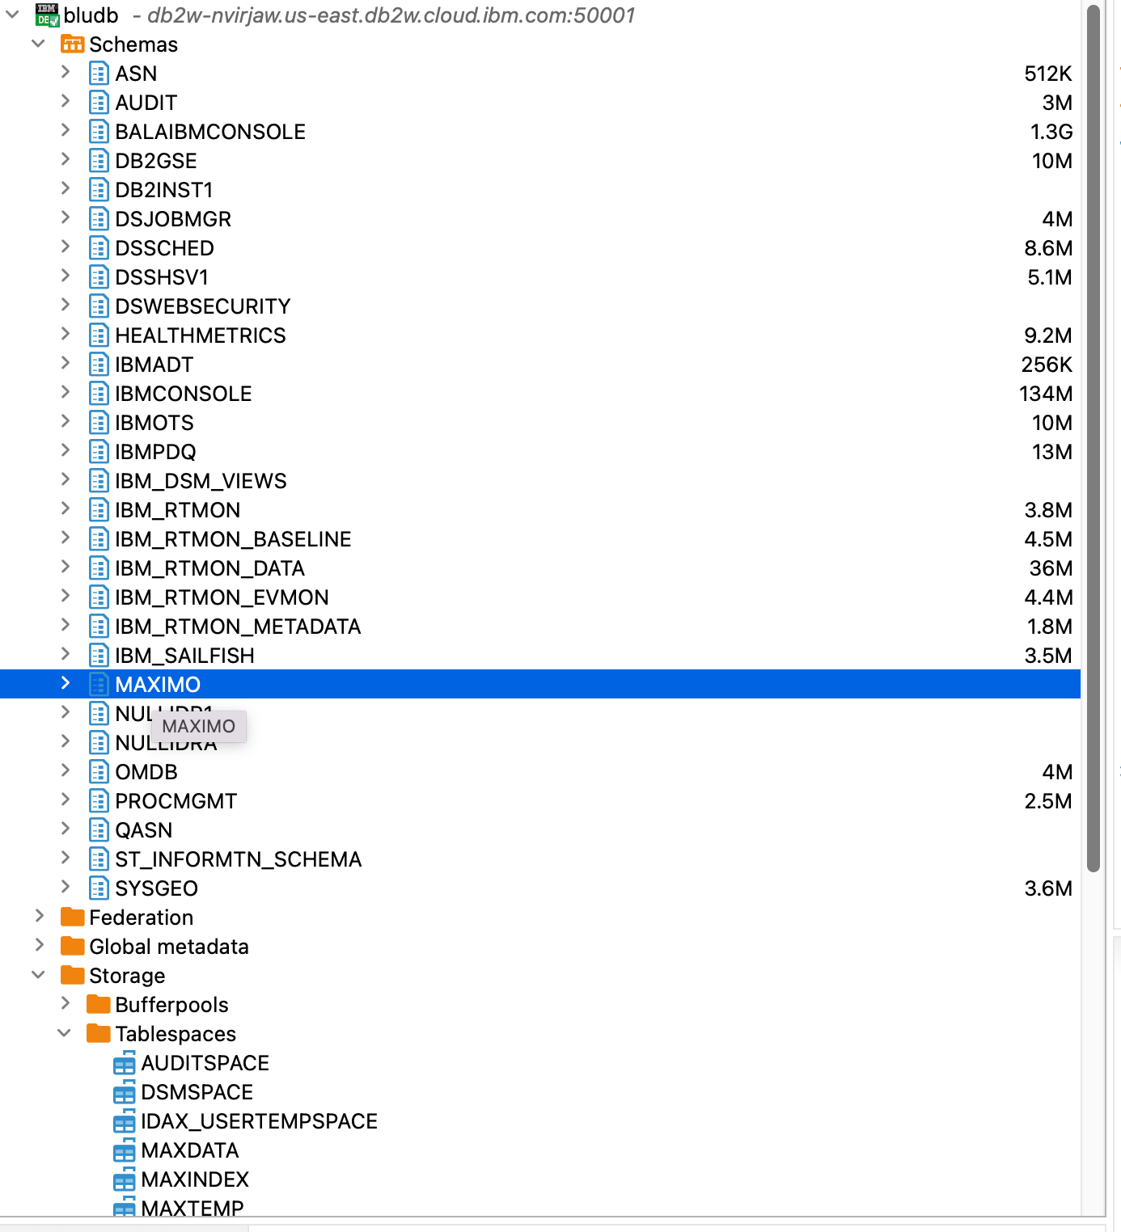
Task: Click the Schemas grid icon
Action: (x=72, y=44)
